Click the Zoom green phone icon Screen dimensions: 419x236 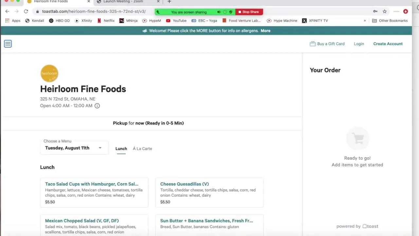pyautogui.click(x=158, y=12)
